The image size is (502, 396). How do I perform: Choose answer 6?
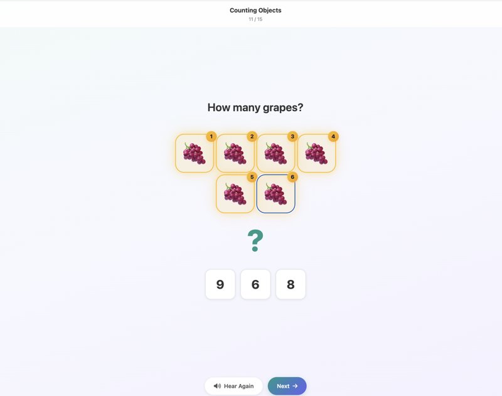[255, 284]
